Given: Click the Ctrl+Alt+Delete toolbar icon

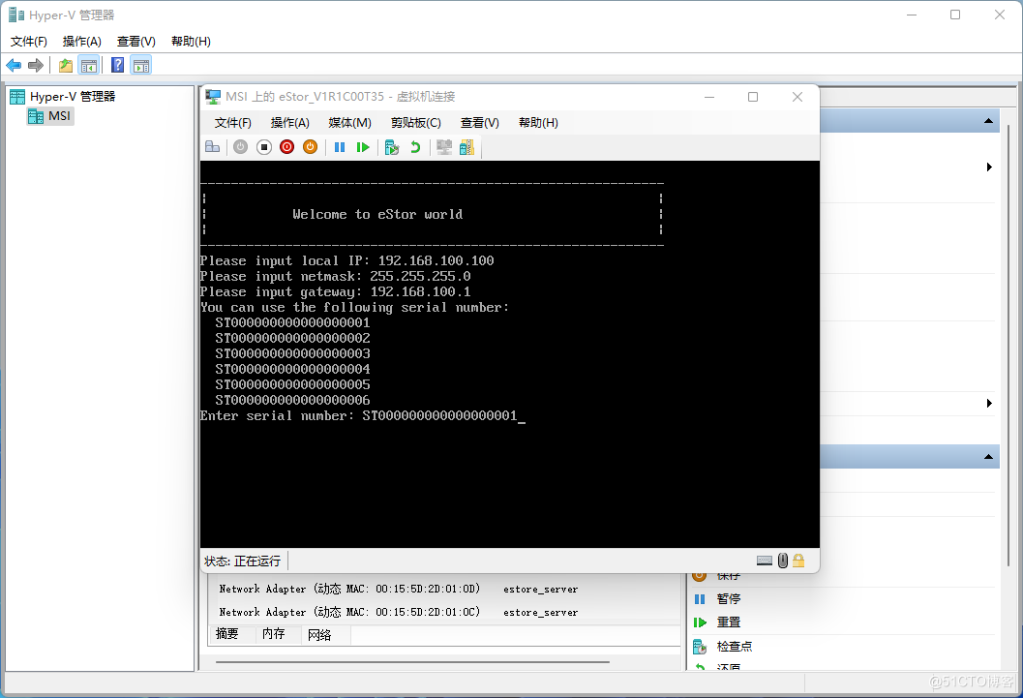Looking at the screenshot, I should (x=212, y=147).
